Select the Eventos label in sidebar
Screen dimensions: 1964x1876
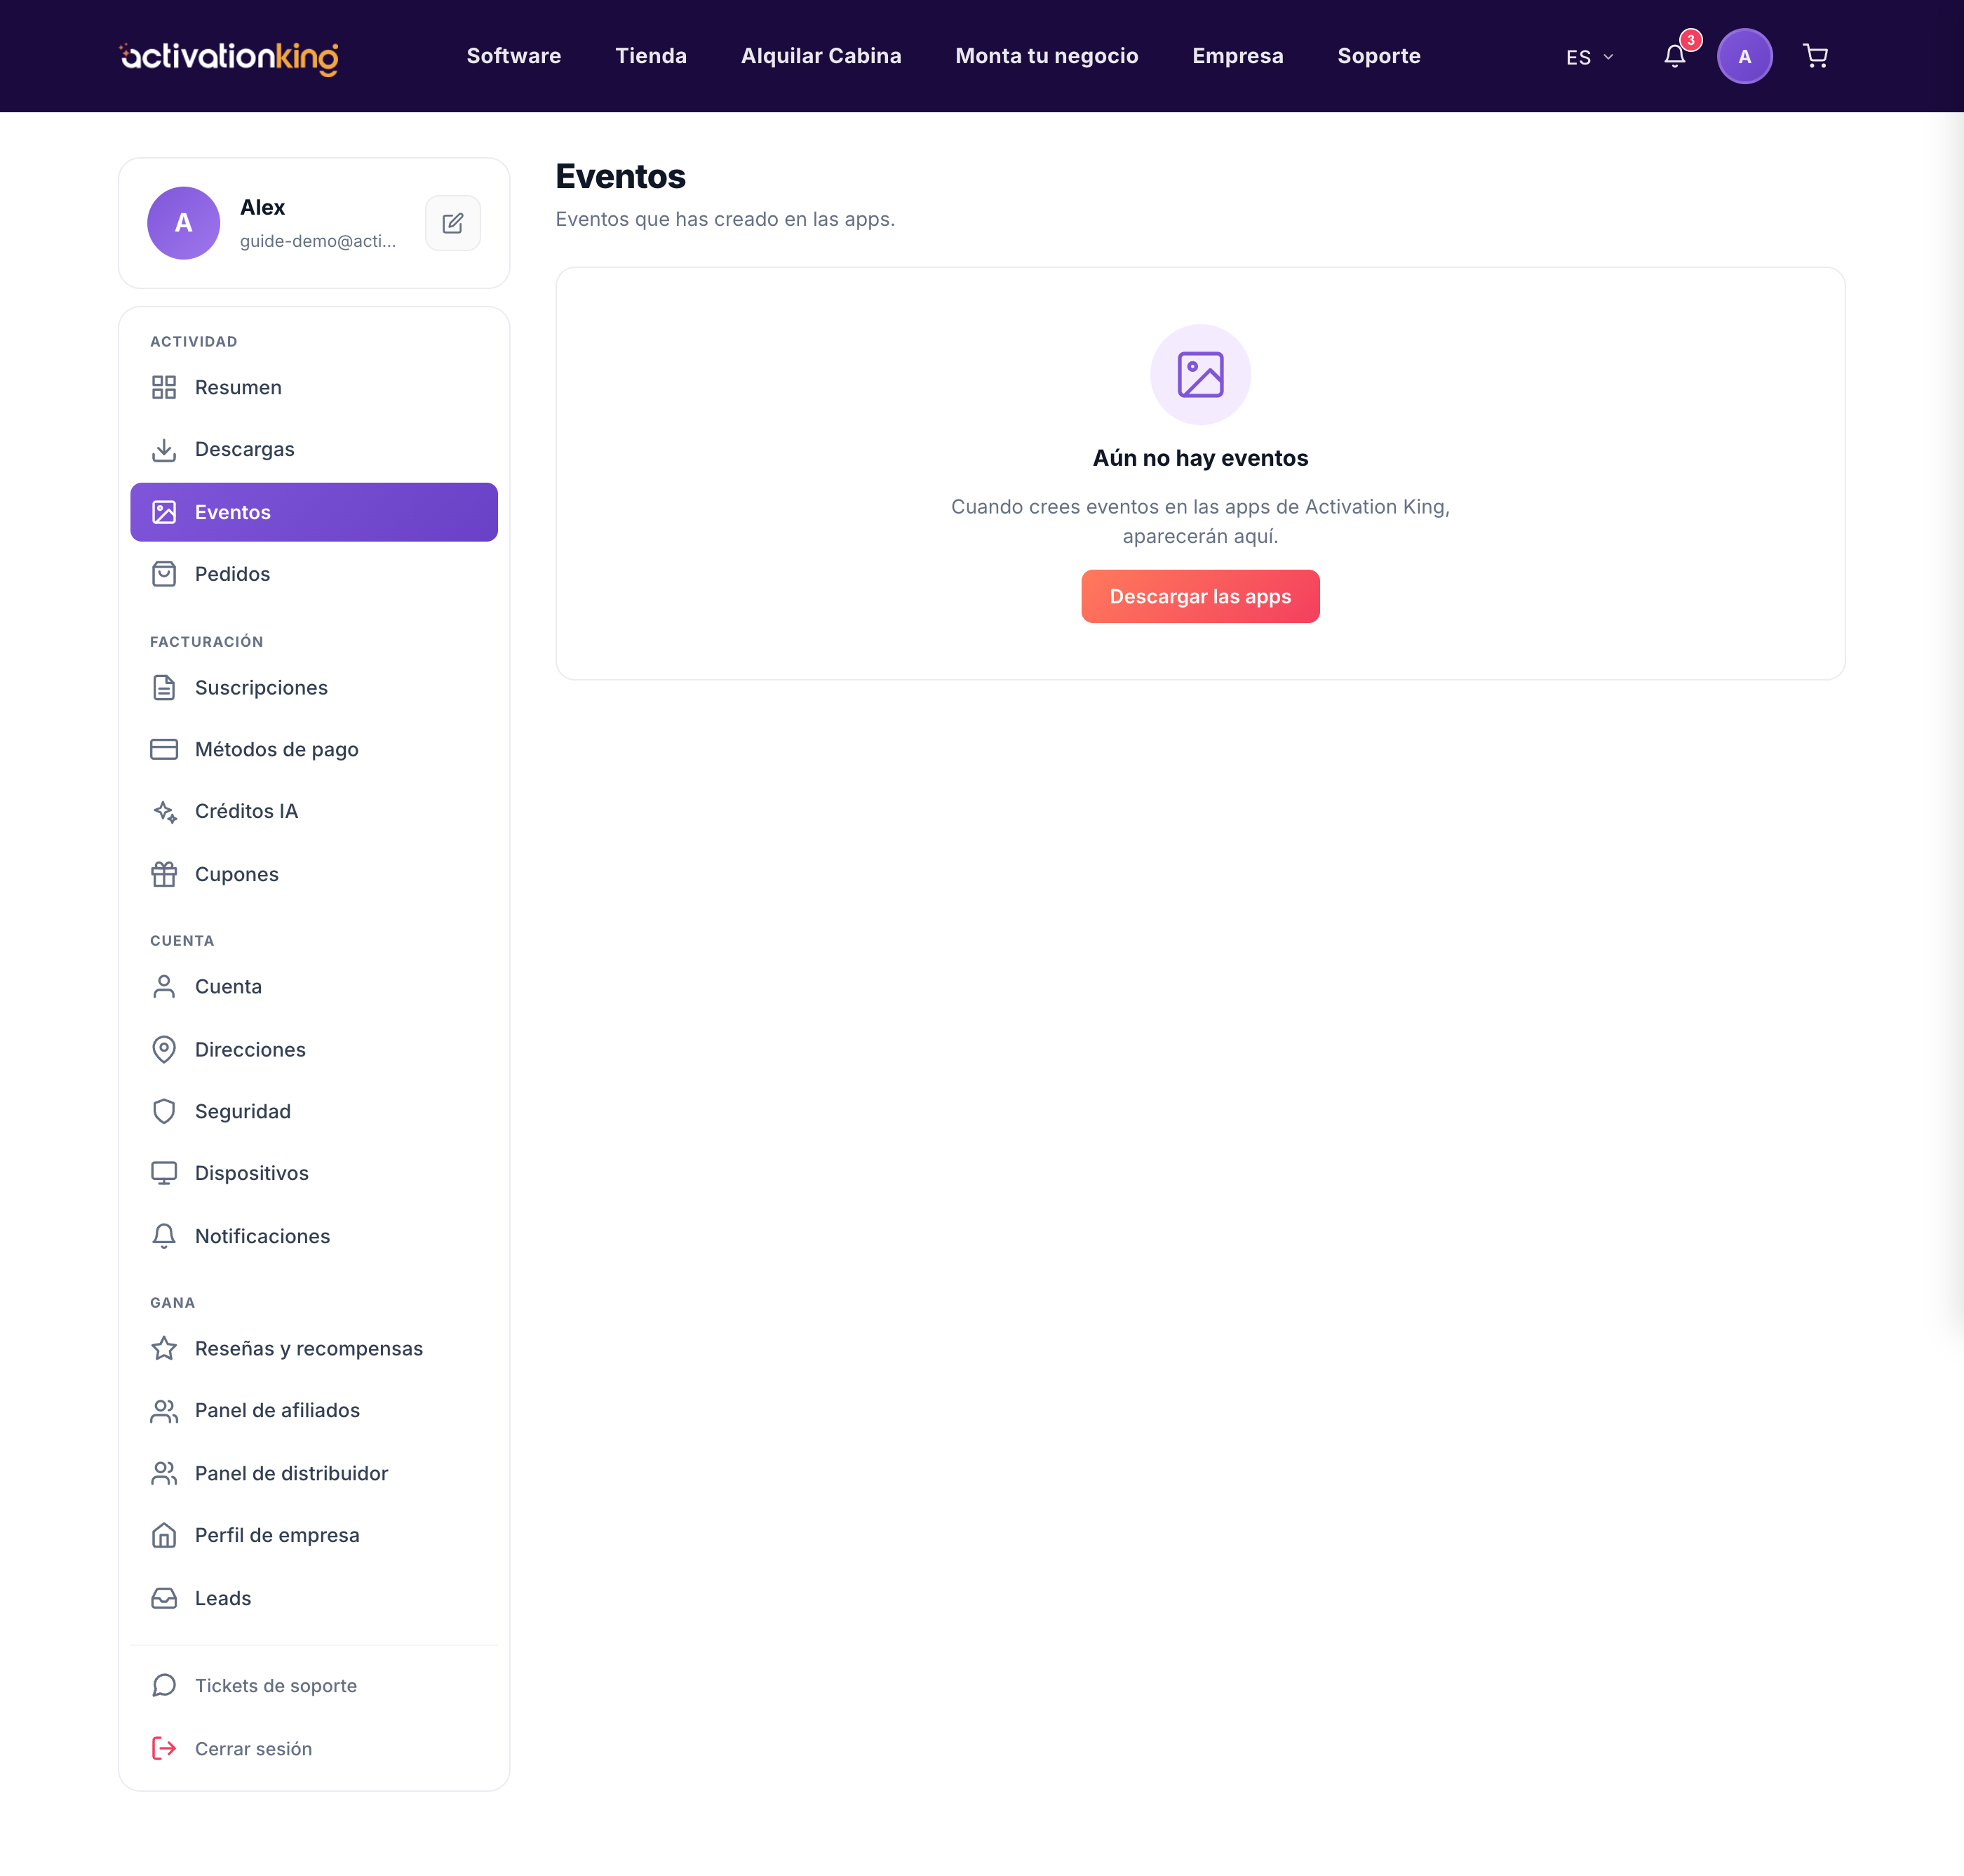(233, 512)
